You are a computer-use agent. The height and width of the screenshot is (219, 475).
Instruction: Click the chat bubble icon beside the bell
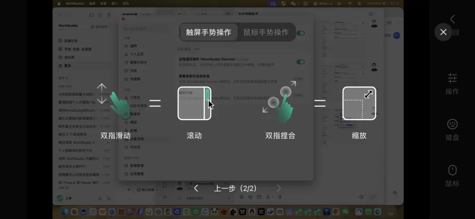coord(109,198)
